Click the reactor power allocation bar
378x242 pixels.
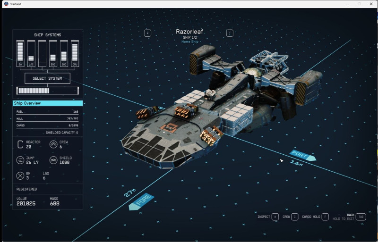pos(48,91)
